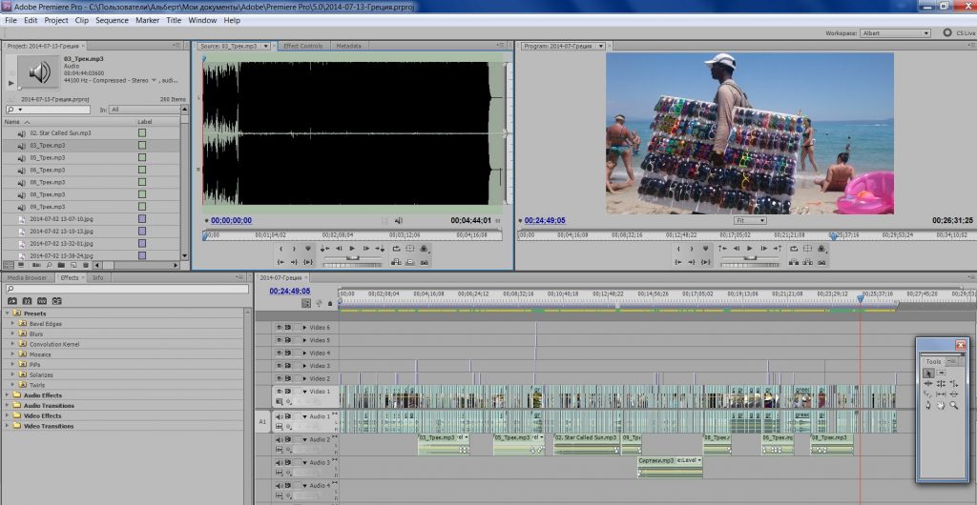The height and width of the screenshot is (505, 977).
Task: Select the Pen tool in Tools panel
Action: (927, 405)
